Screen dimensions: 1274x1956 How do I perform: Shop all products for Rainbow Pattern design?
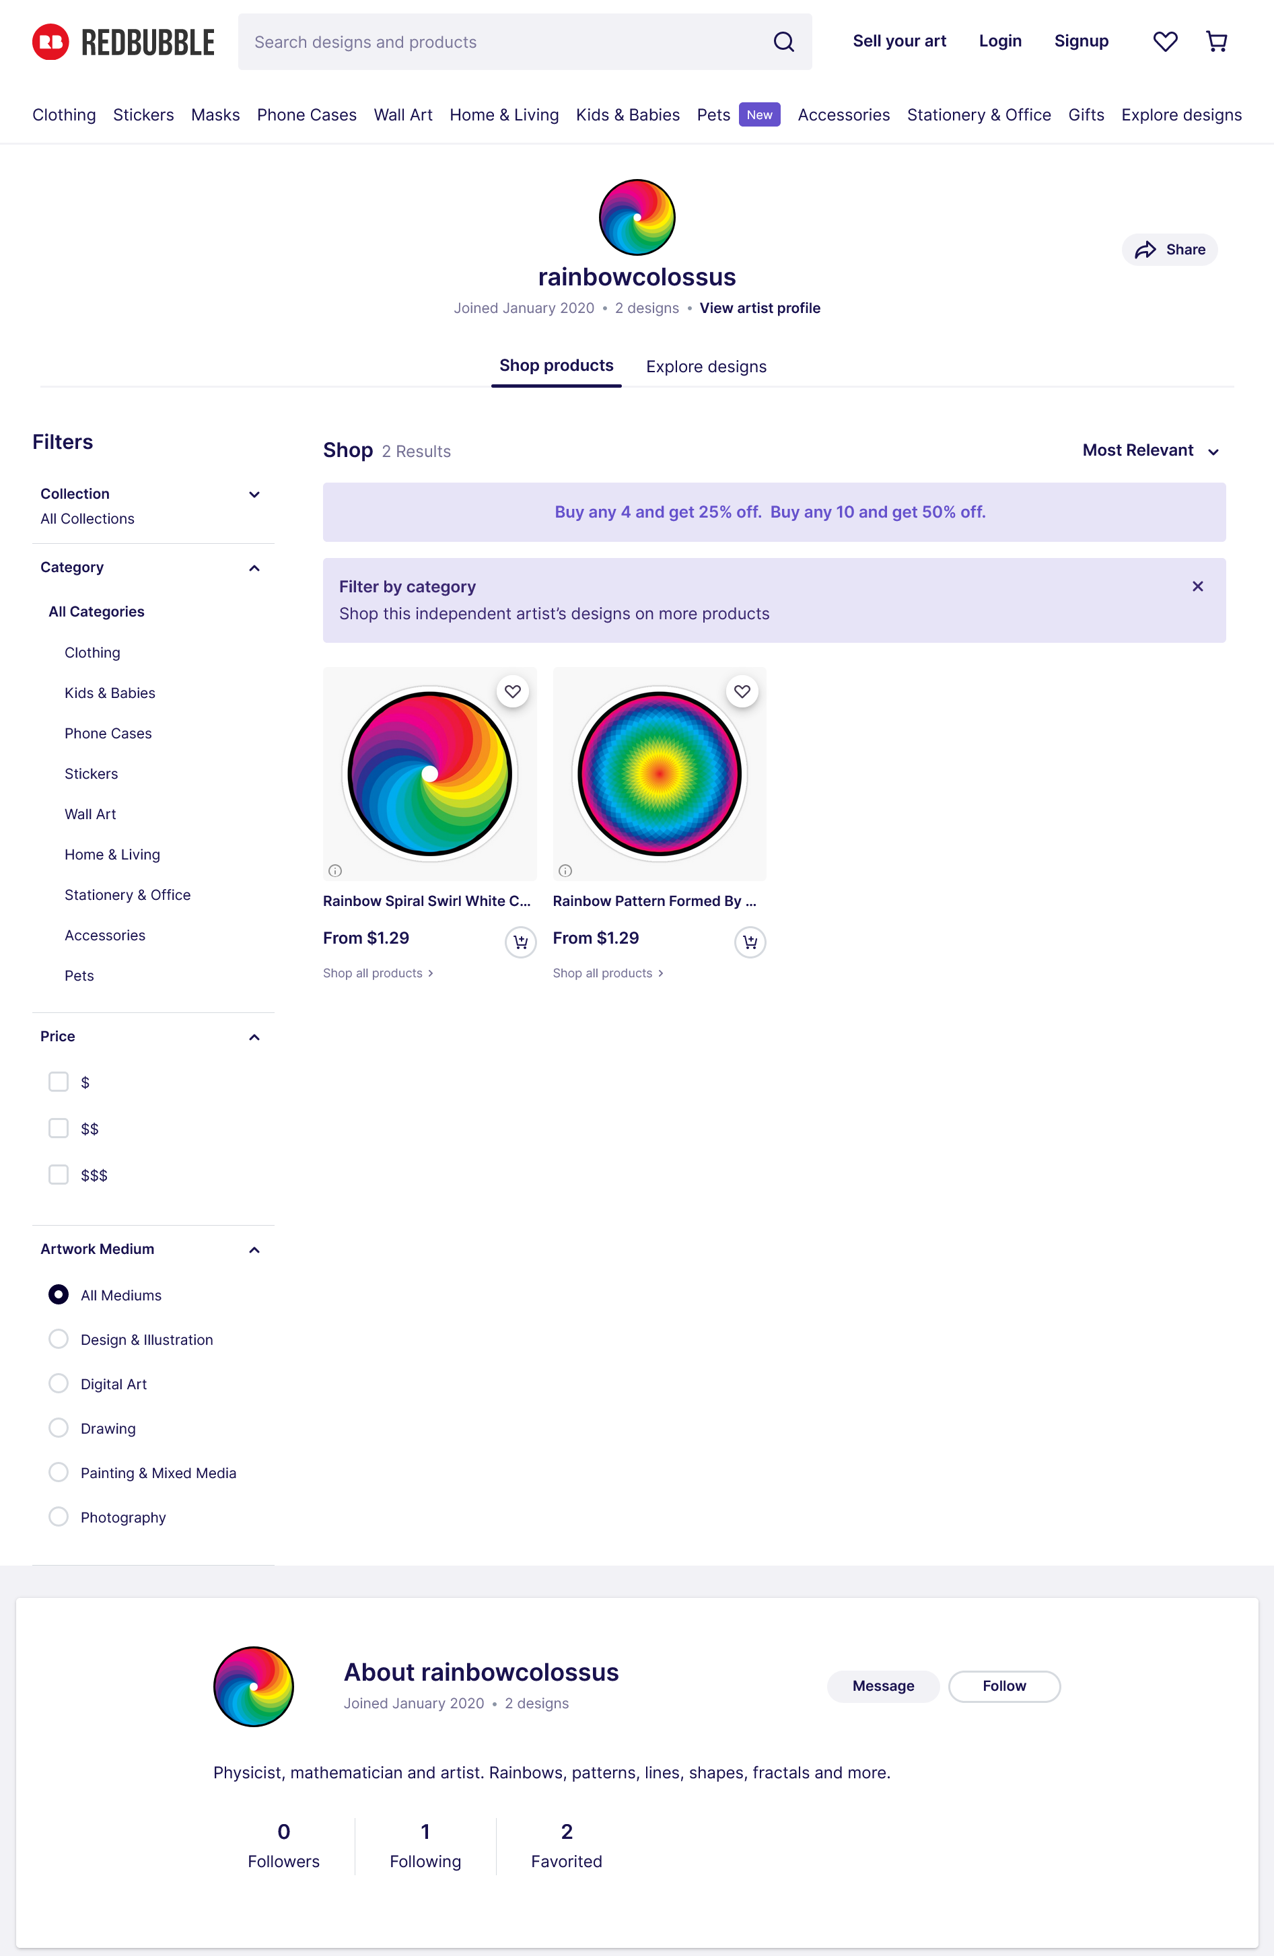[608, 973]
